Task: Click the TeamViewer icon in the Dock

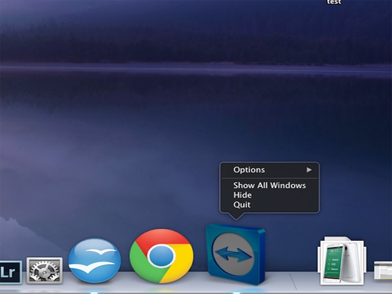Action: tap(235, 254)
